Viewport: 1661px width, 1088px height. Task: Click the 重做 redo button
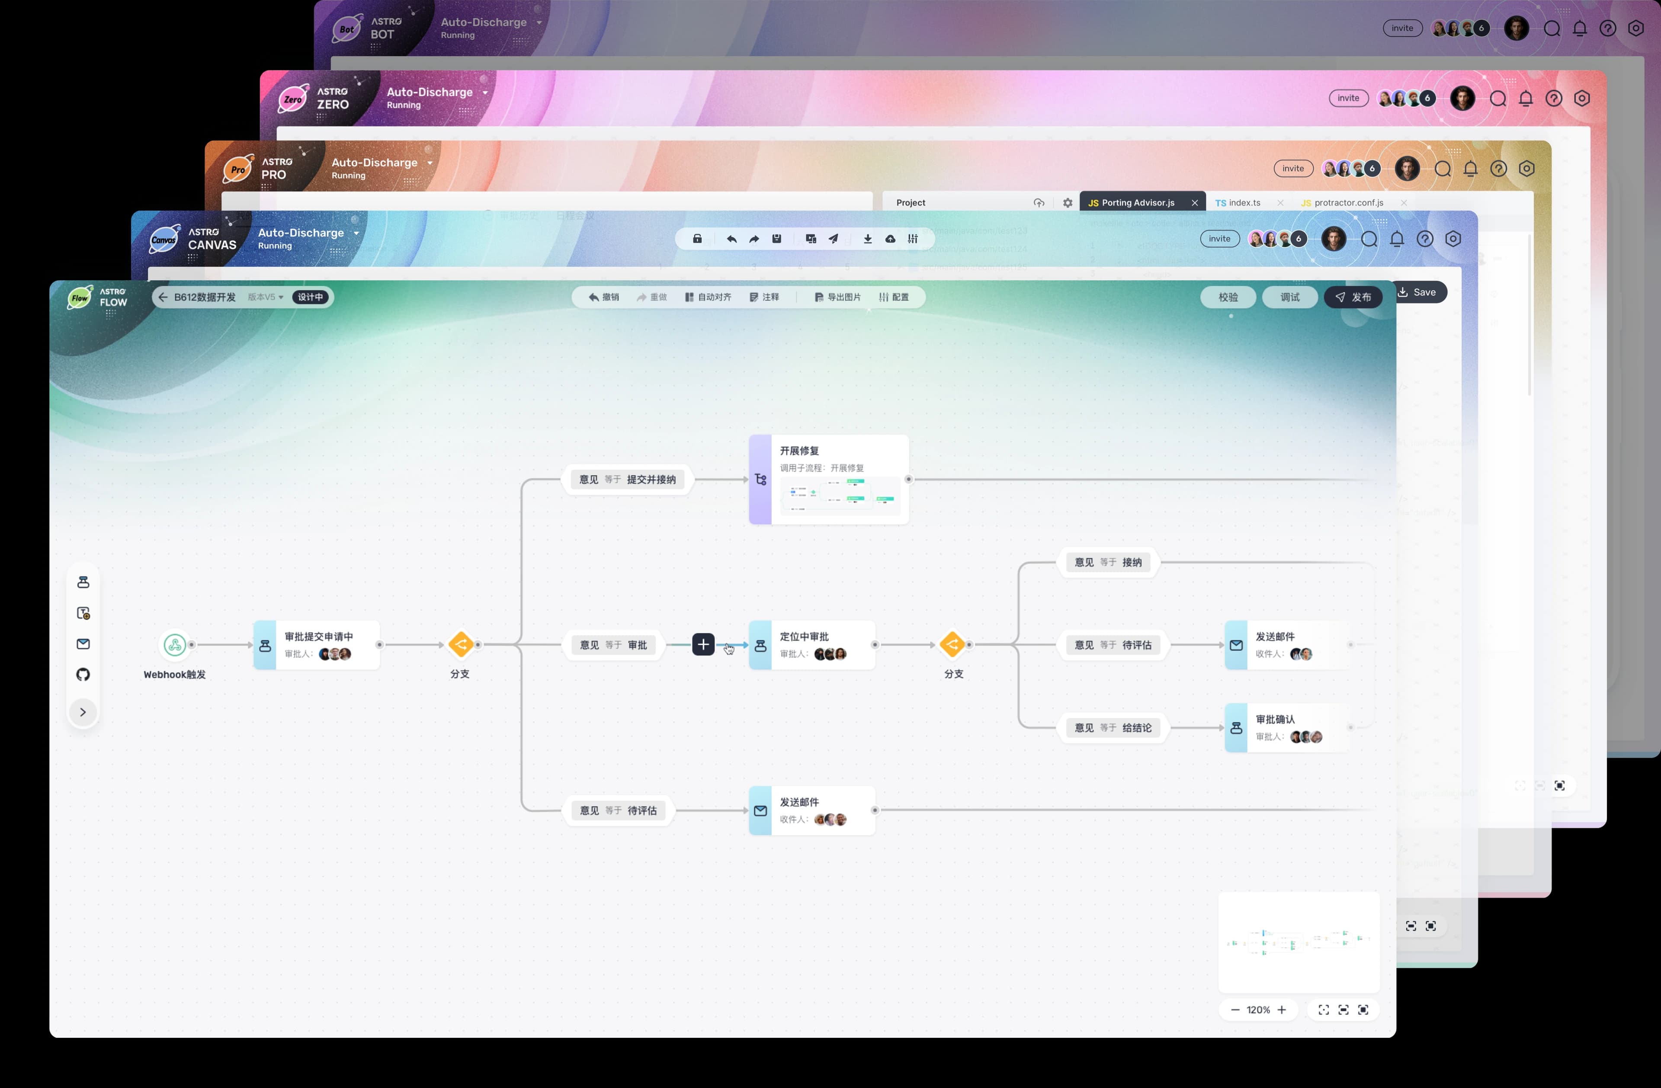pos(652,298)
